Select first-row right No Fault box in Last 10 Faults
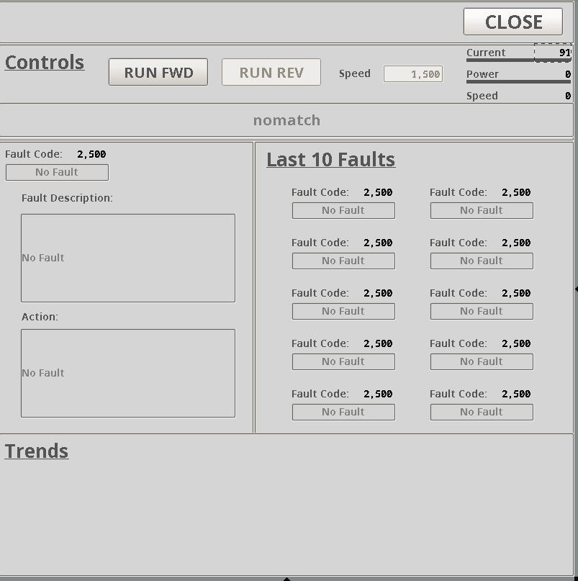The width and height of the screenshot is (578, 581). [482, 210]
